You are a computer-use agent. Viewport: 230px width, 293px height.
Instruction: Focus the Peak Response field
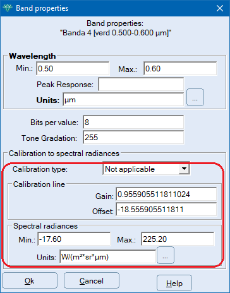point(141,84)
